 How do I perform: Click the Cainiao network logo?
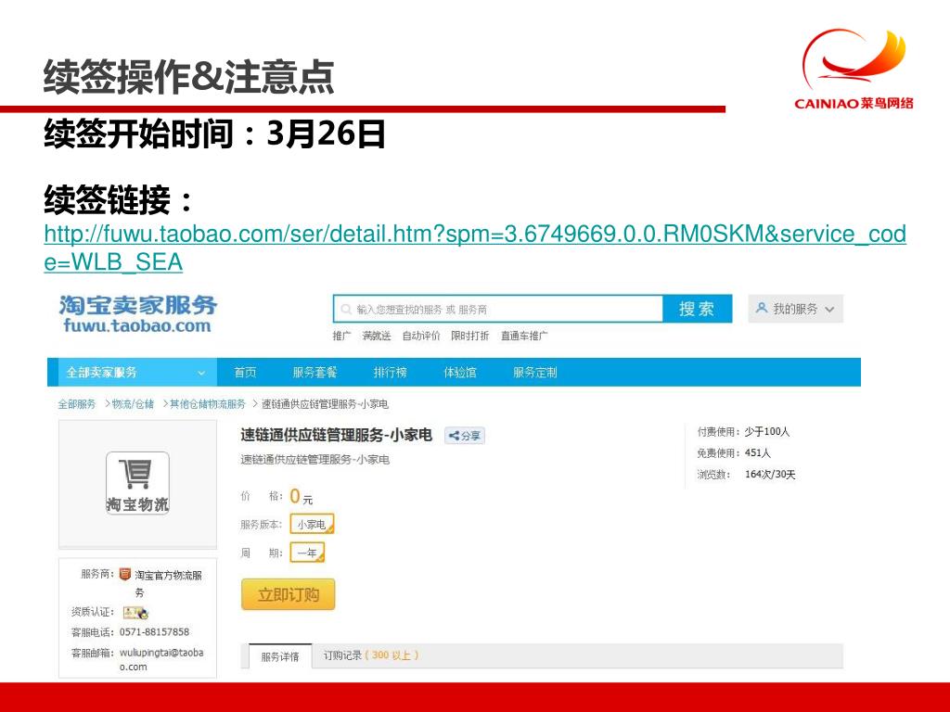pyautogui.click(x=854, y=69)
